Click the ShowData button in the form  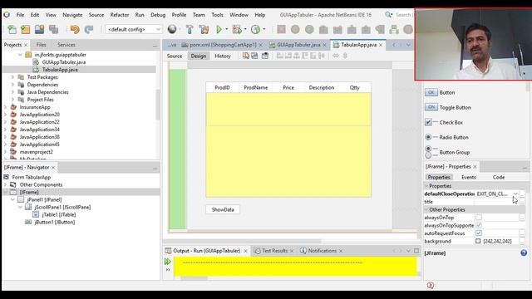click(223, 209)
